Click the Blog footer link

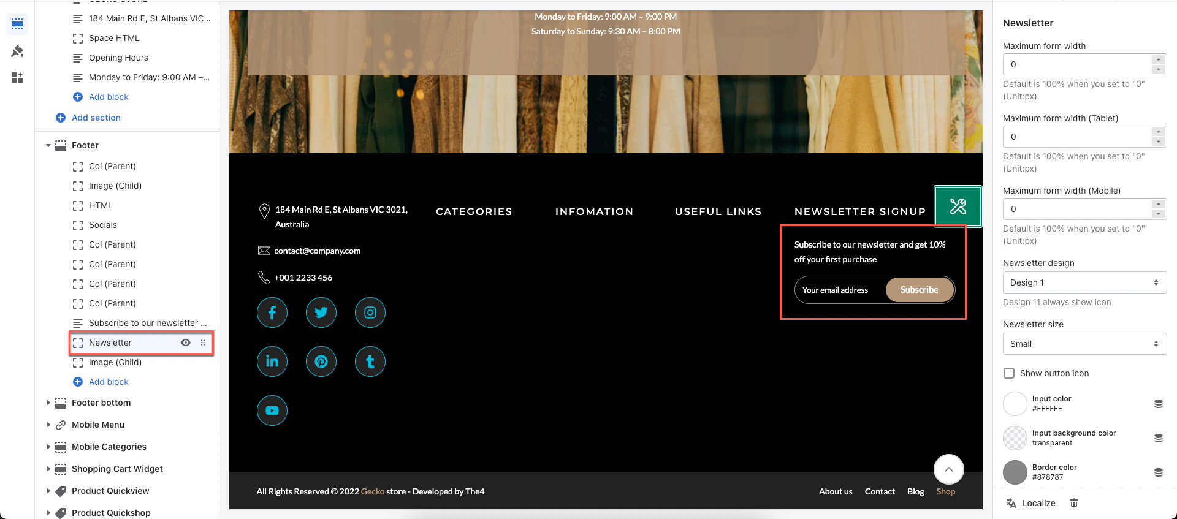point(916,491)
